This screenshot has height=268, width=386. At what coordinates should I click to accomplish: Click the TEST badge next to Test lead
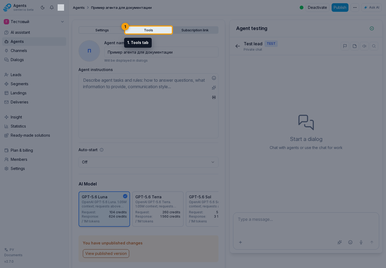pyautogui.click(x=271, y=44)
